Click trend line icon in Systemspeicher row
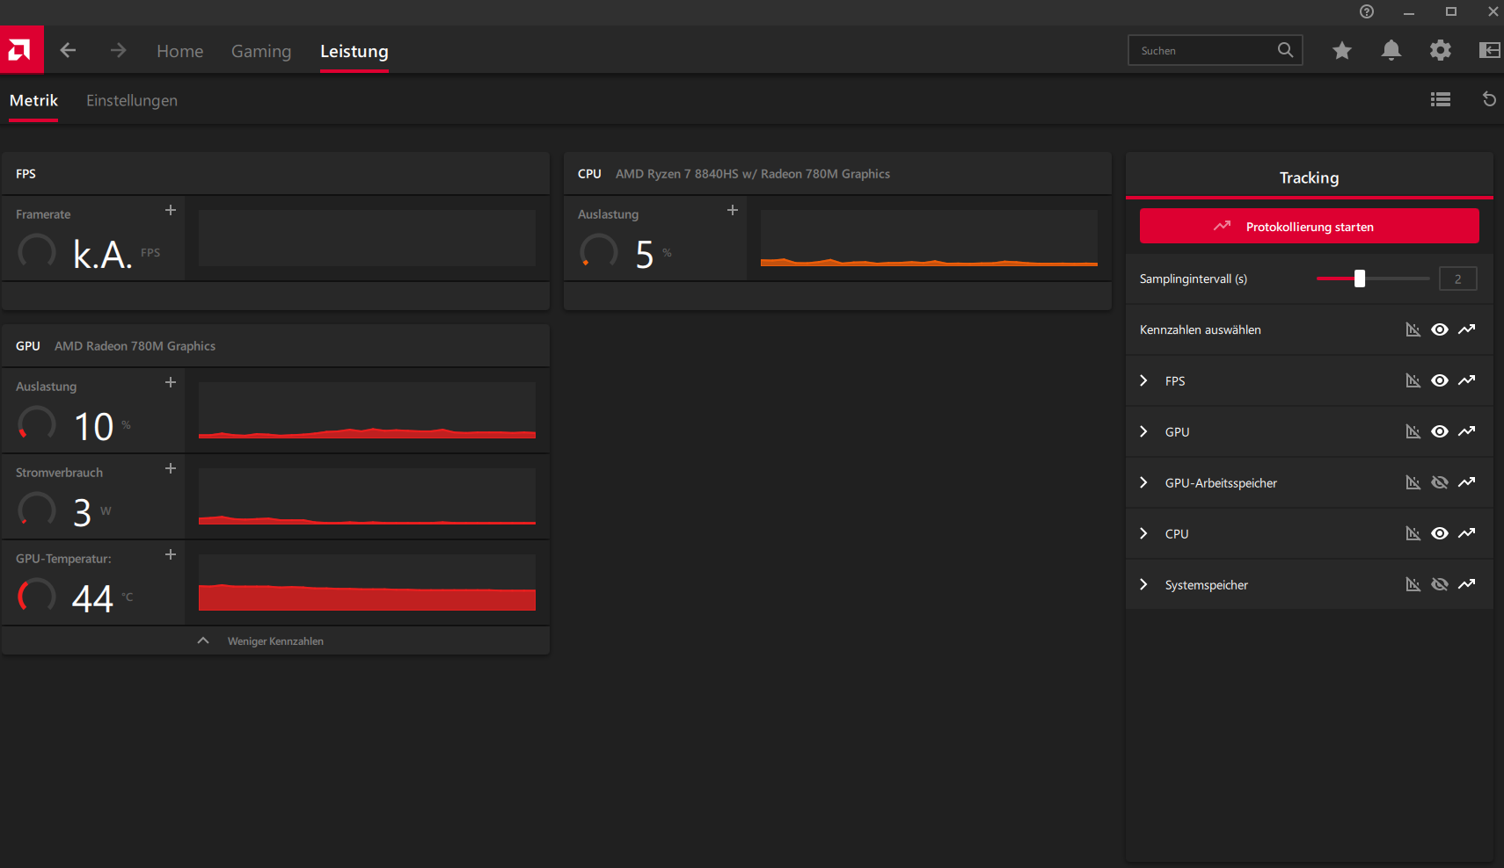This screenshot has width=1504, height=868. (1466, 584)
